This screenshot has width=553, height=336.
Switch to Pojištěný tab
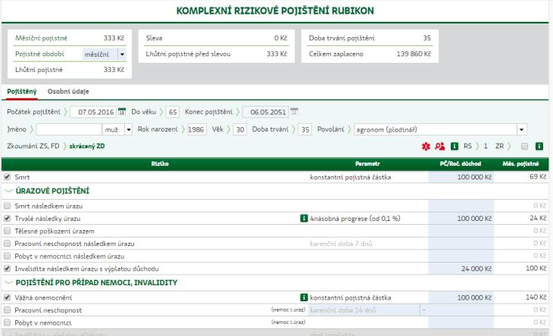[22, 92]
